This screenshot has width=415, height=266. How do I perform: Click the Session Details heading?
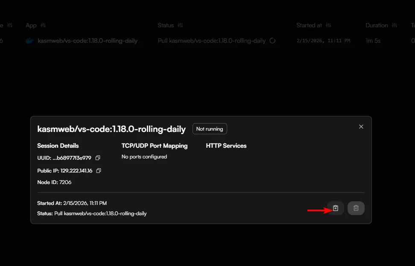point(58,146)
